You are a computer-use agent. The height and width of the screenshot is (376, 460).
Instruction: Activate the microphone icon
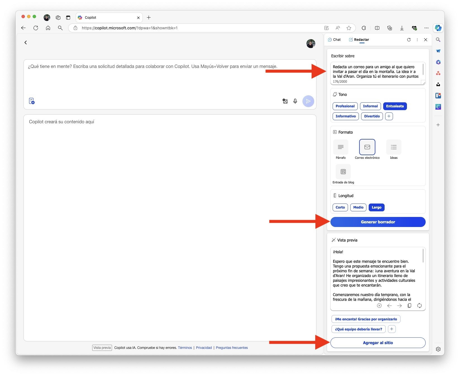click(295, 101)
